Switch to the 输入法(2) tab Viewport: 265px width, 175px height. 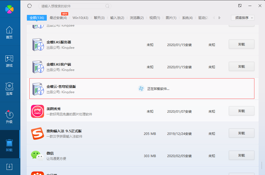[x=117, y=18]
